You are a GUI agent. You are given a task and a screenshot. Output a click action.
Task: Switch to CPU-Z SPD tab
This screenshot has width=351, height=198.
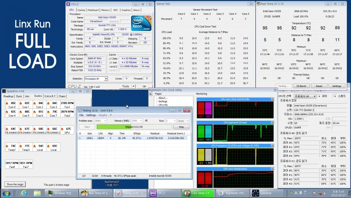(x=115, y=10)
